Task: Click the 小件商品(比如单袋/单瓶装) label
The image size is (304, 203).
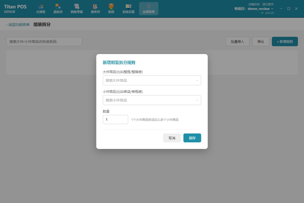Action: tap(123, 92)
